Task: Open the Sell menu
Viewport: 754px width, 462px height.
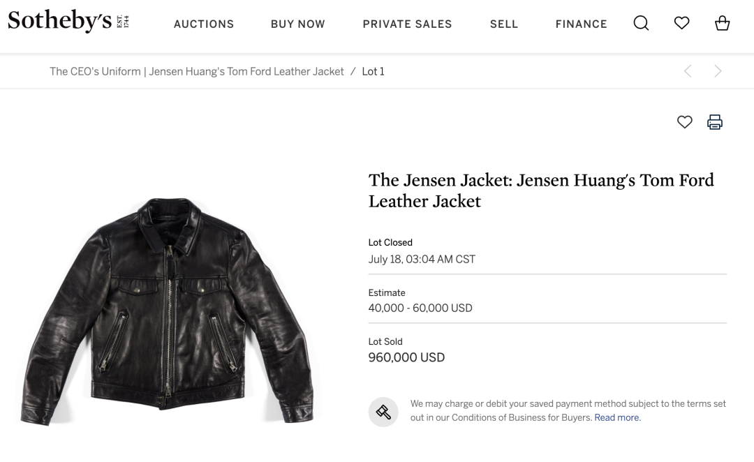Action: [x=504, y=24]
